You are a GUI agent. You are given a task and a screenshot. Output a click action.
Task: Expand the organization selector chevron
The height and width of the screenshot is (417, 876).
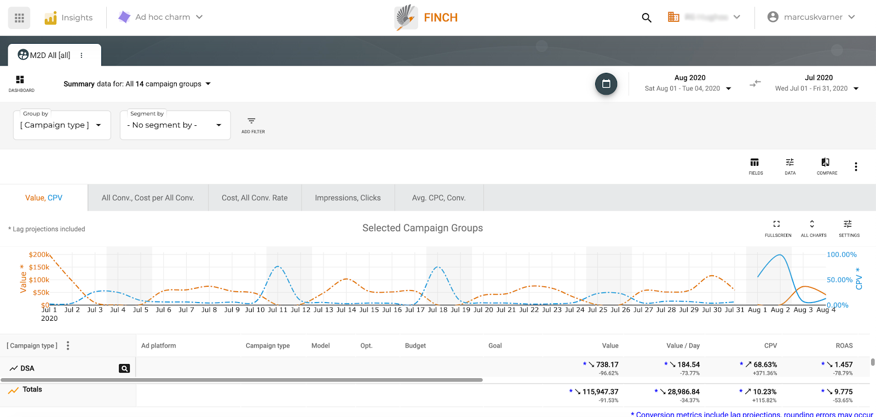coord(737,17)
